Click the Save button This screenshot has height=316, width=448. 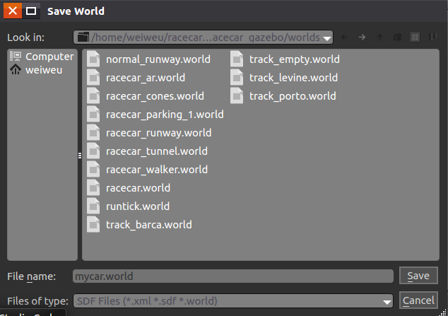[418, 276]
